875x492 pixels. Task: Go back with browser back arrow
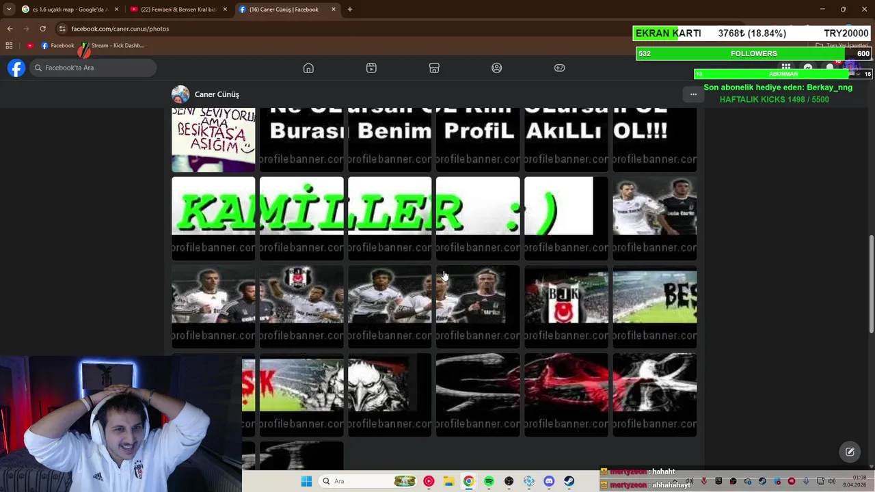[x=10, y=29]
